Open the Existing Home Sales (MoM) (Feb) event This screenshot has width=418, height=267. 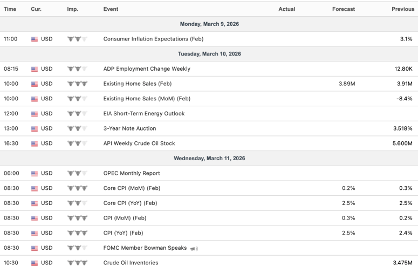[147, 99]
